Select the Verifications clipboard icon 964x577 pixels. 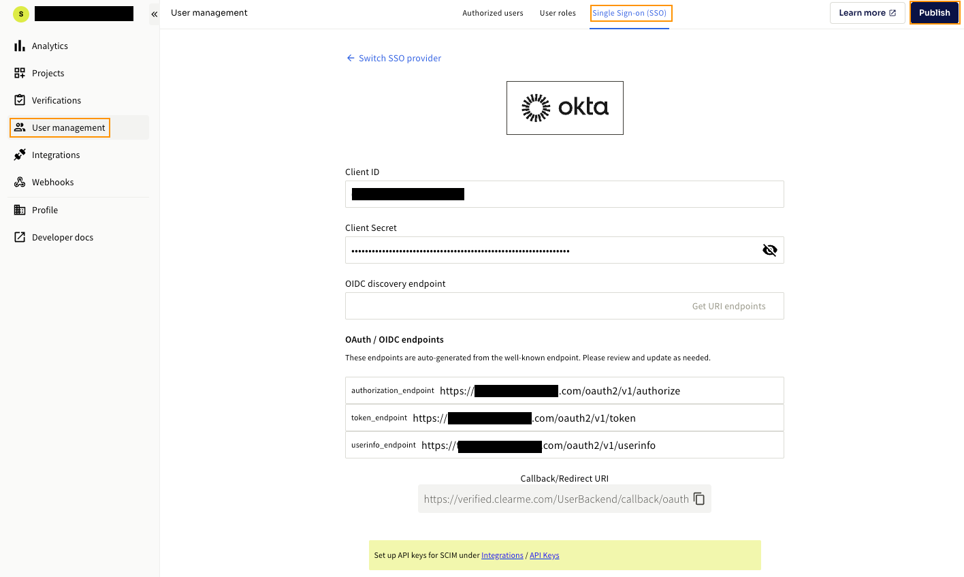click(x=20, y=100)
